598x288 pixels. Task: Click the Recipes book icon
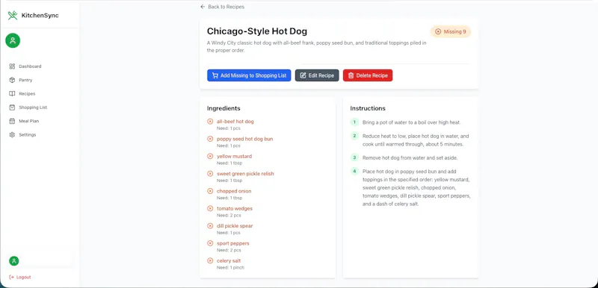coord(12,93)
